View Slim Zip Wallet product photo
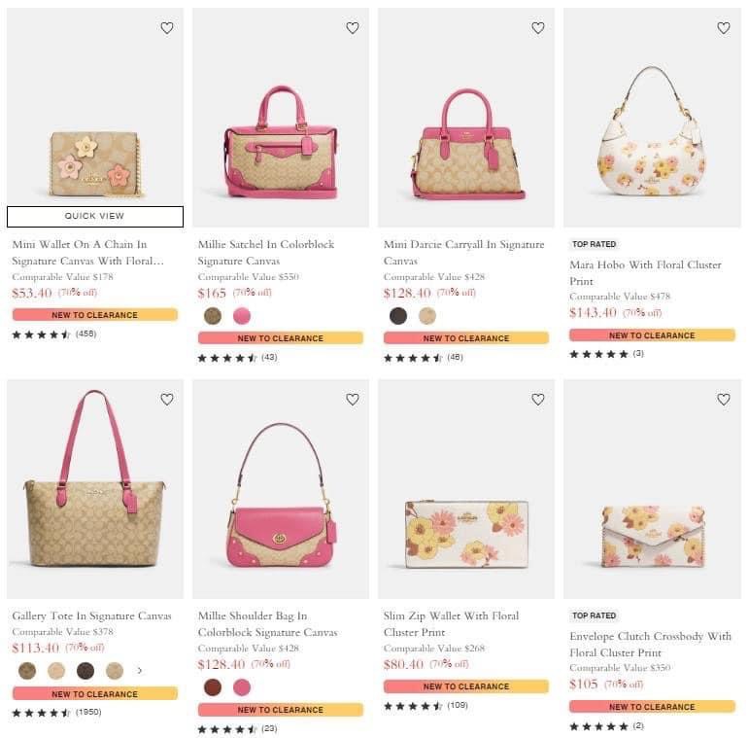Image resolution: width=749 pixels, height=738 pixels. point(466,535)
